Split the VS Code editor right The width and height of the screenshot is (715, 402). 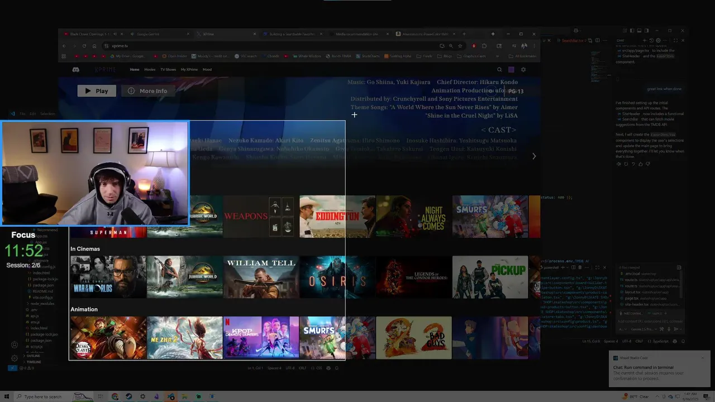tap(598, 41)
